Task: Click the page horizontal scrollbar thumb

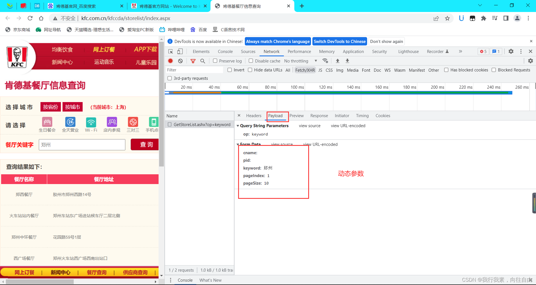Action: (x=40, y=282)
